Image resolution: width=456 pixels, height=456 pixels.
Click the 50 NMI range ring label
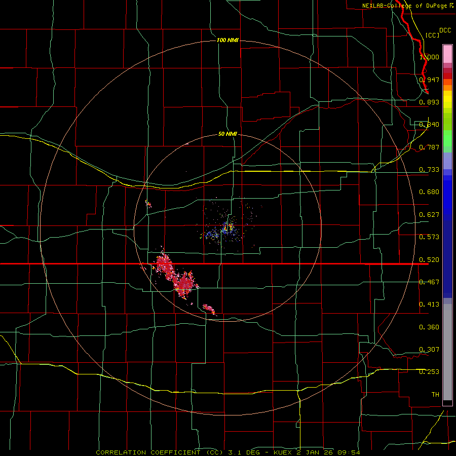click(x=227, y=134)
